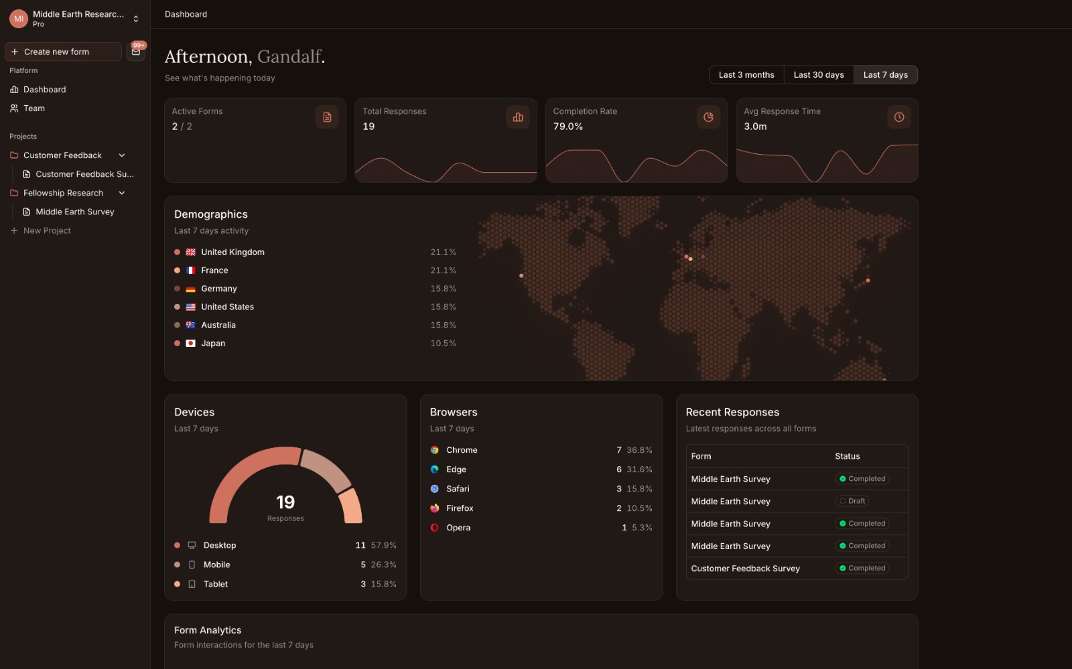Click the plus icon beside New Project
The width and height of the screenshot is (1072, 669).
tap(14, 231)
